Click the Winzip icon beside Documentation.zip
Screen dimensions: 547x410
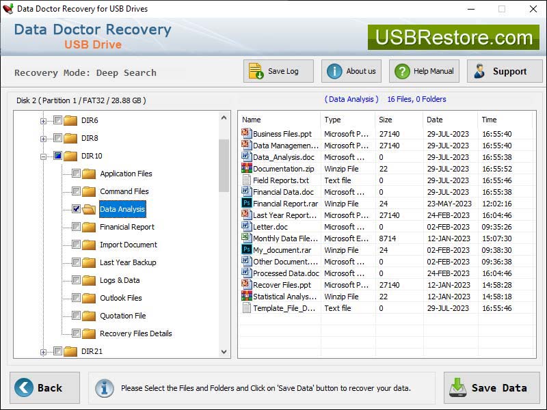tap(246, 169)
